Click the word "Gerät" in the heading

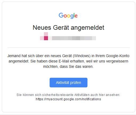(61, 28)
